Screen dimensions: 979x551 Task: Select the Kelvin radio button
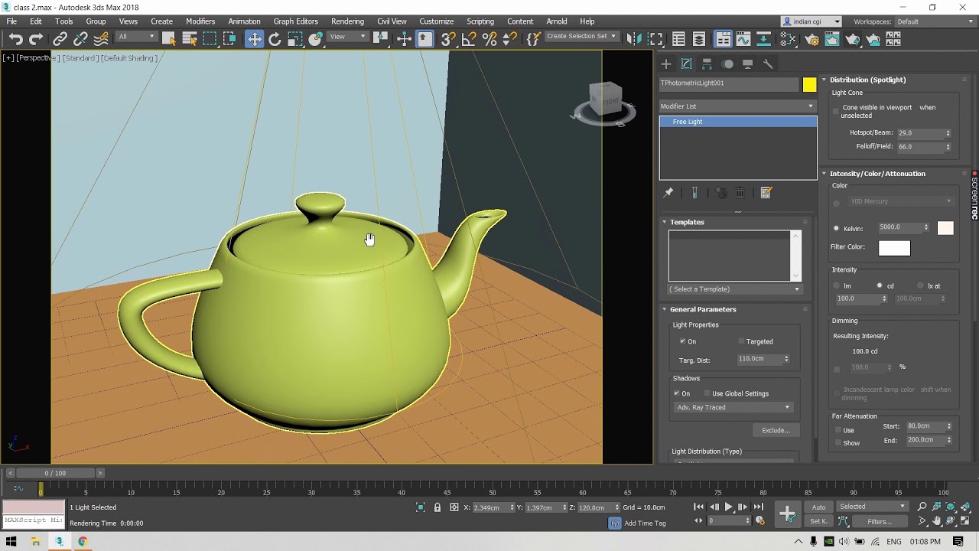pos(836,228)
